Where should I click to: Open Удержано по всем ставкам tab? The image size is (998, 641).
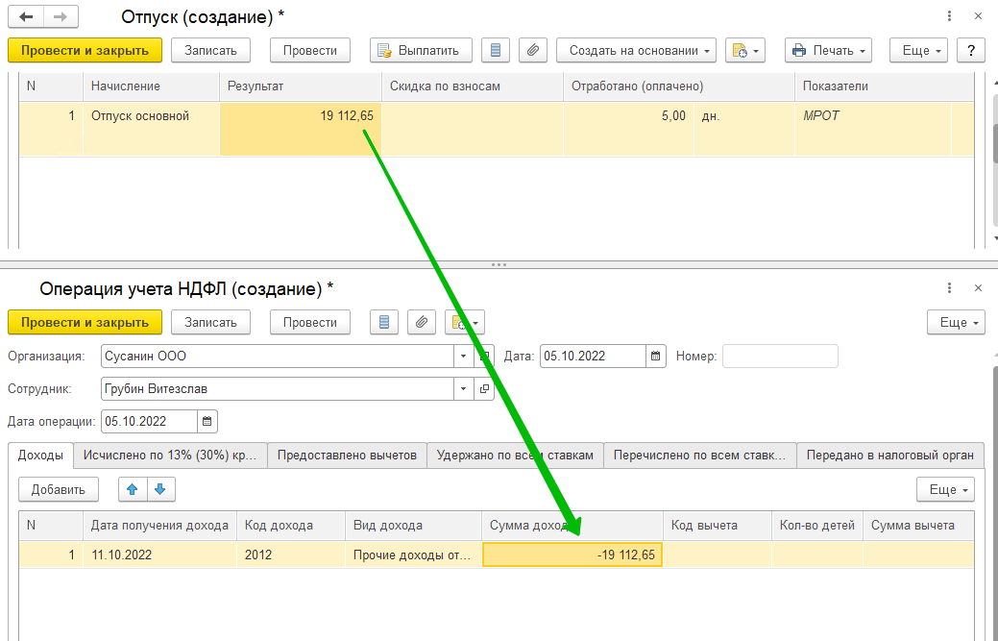(x=515, y=456)
